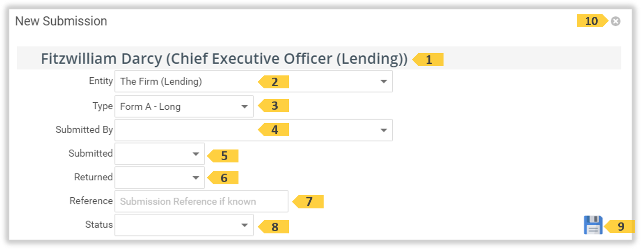
Task: Expand the Submitted By dropdown arrow
Action: (x=383, y=130)
